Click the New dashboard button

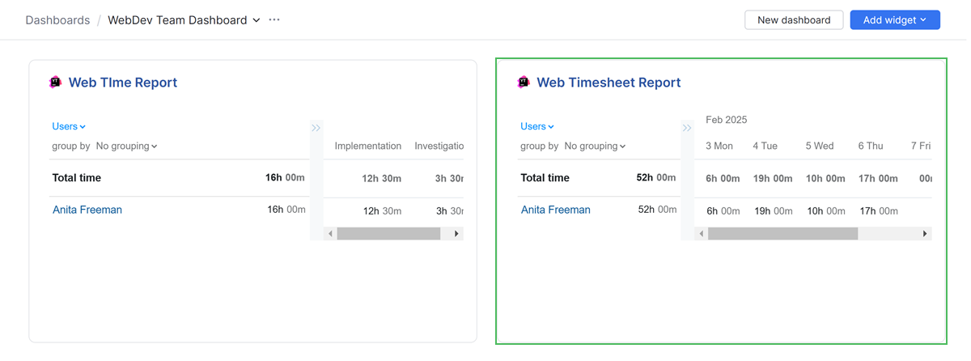click(793, 20)
